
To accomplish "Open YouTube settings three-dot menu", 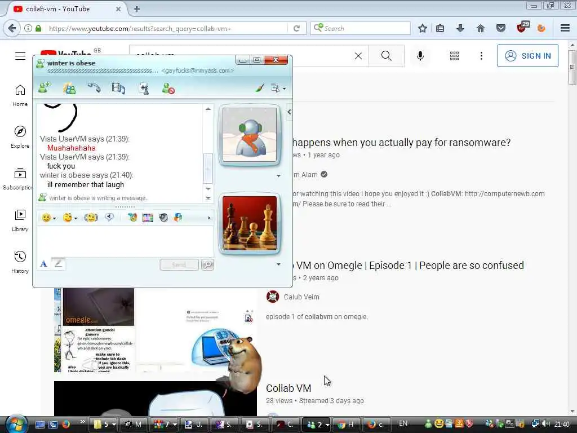I will click(x=481, y=56).
